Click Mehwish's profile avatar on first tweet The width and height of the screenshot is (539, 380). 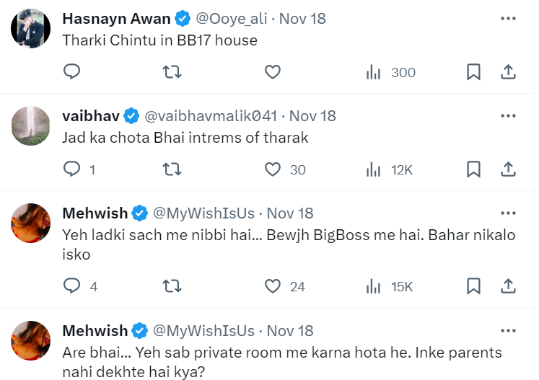click(32, 223)
